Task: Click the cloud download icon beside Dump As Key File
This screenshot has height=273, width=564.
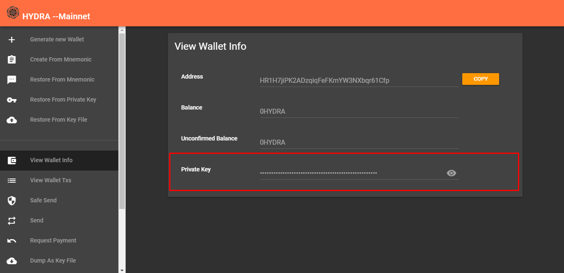Action: pos(12,261)
